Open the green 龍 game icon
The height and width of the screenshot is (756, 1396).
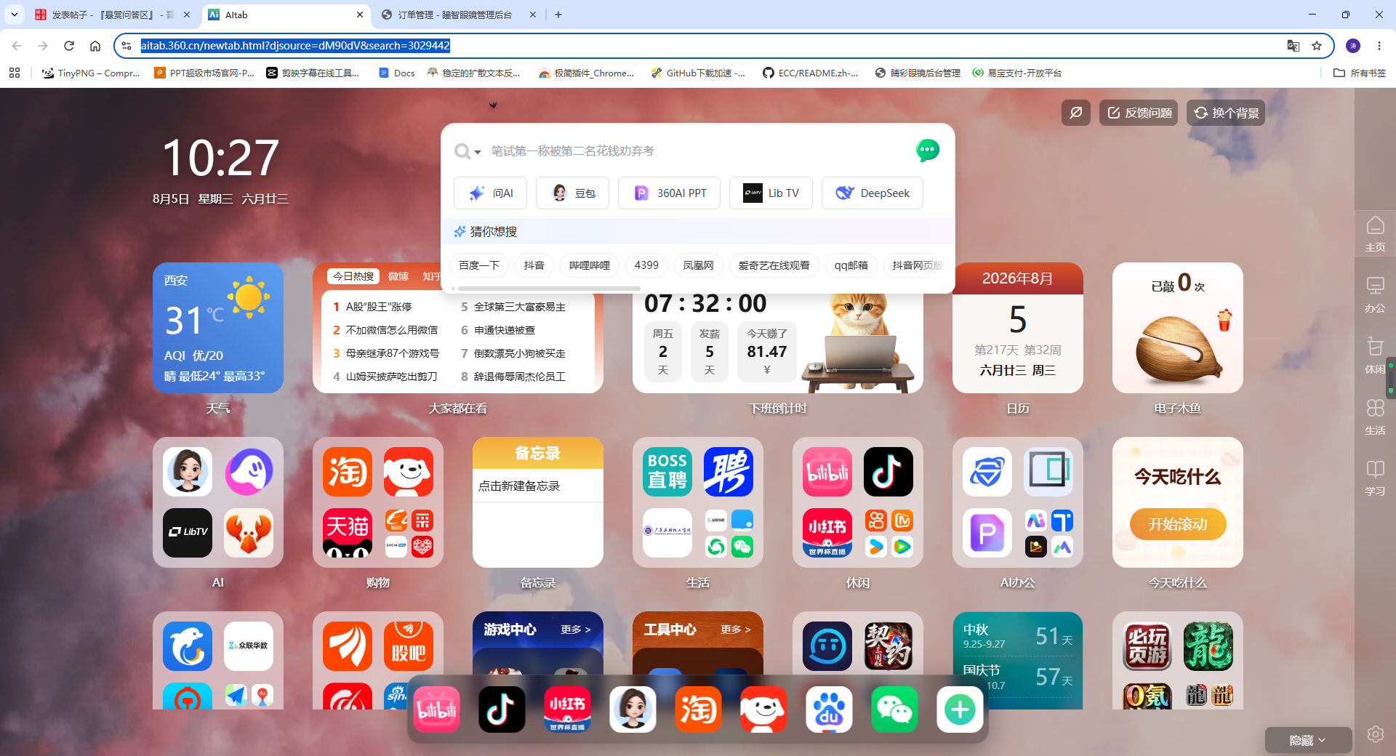(1208, 646)
